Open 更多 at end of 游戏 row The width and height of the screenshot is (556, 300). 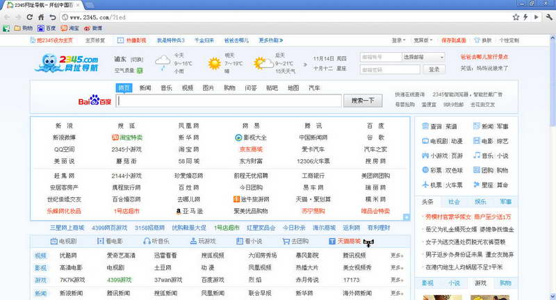[397, 279]
